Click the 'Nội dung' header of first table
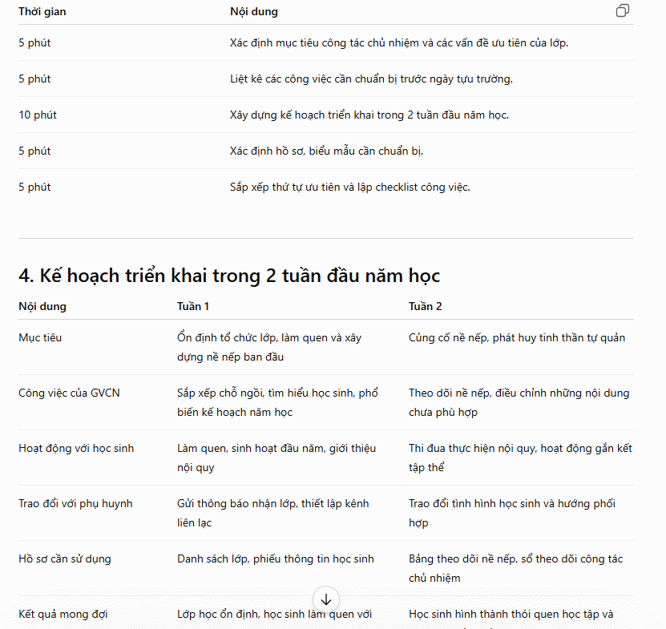Screen dimensions: 666x629 (254, 11)
